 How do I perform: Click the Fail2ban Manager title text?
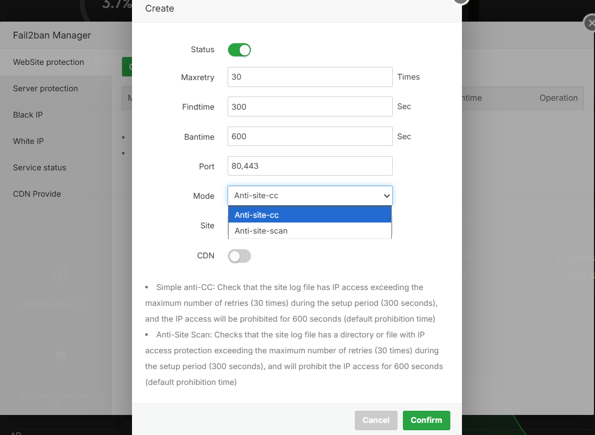click(52, 35)
